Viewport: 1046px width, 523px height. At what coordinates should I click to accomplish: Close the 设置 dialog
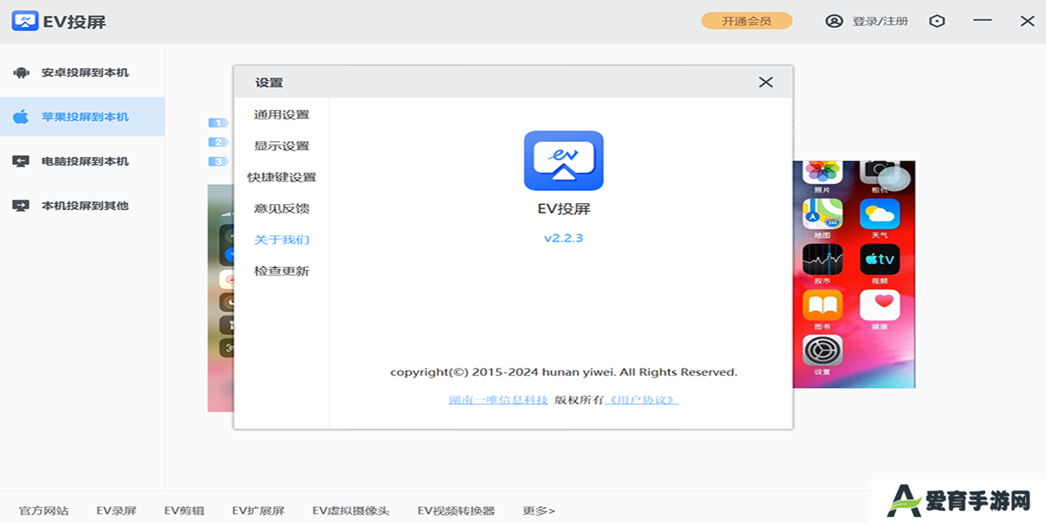pyautogui.click(x=765, y=82)
